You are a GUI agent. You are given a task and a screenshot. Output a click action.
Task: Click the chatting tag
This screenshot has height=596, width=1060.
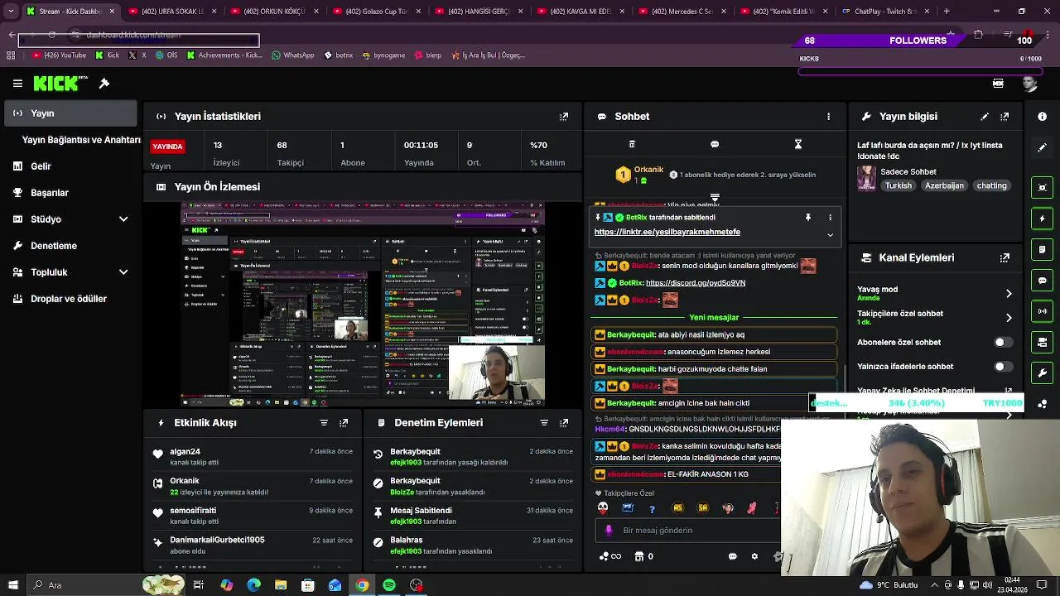point(991,186)
